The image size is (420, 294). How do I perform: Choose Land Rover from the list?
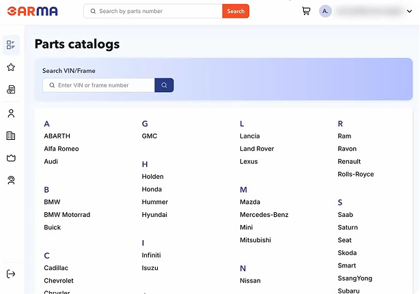[257, 149]
